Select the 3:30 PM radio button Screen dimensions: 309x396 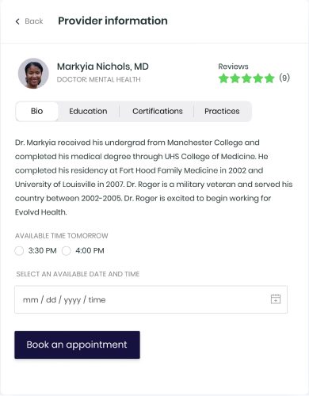[19, 250]
